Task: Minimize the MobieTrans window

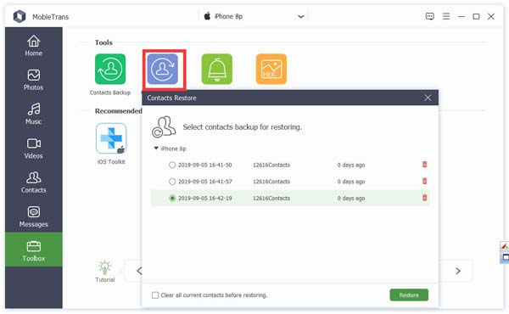Action: tap(461, 17)
